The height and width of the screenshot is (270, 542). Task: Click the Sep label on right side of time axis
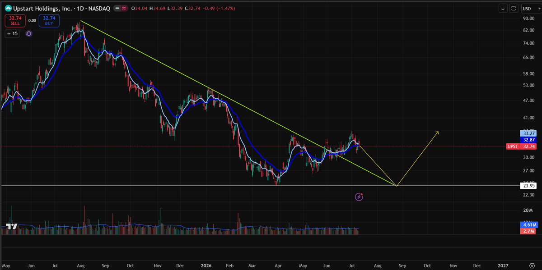tap(402, 265)
